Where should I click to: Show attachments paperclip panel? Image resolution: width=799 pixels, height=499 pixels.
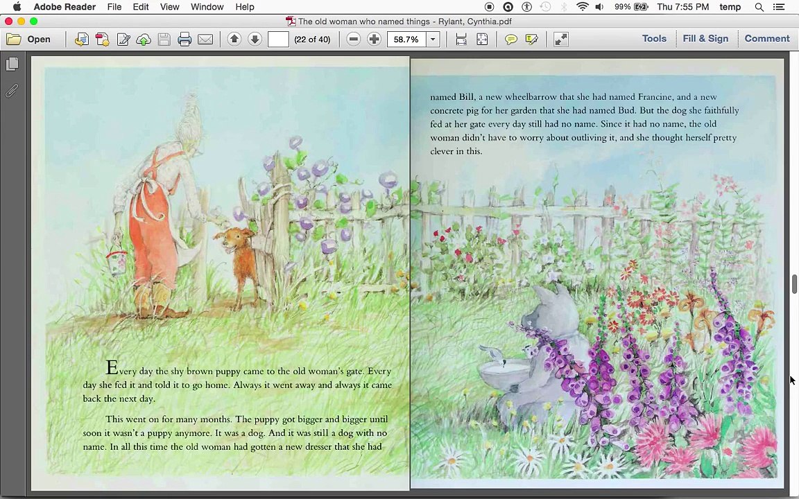coord(12,90)
